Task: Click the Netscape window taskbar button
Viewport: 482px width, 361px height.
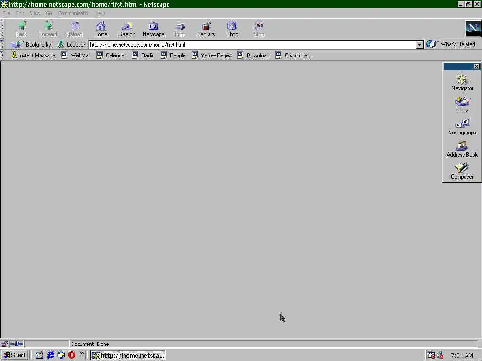Action: tap(128, 355)
